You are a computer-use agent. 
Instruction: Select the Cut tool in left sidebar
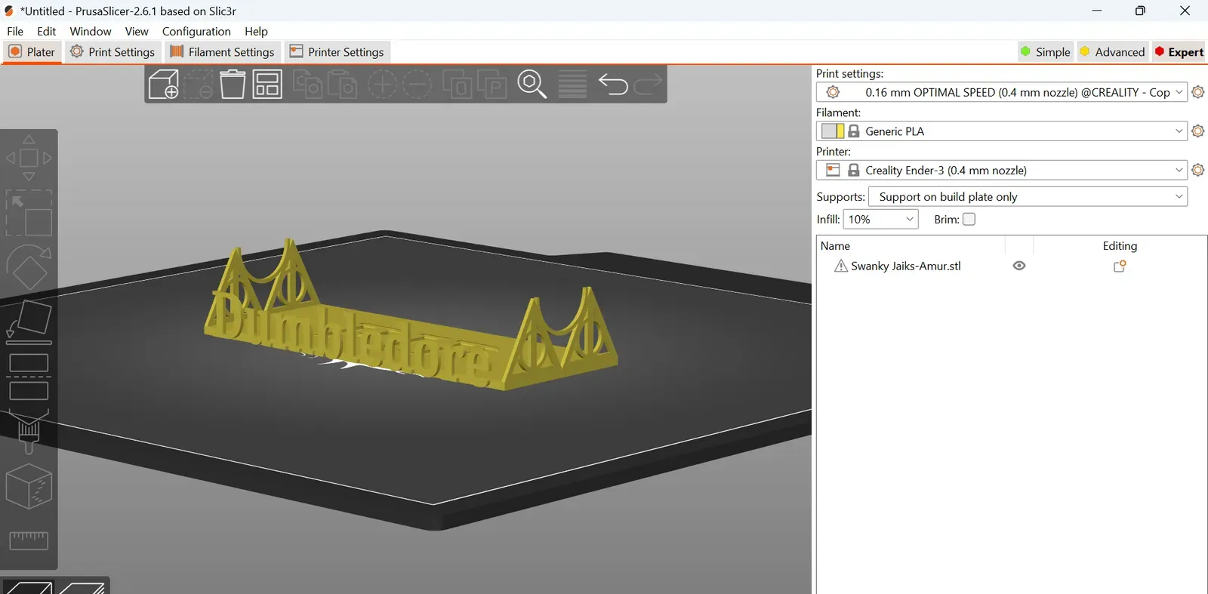coord(29,377)
